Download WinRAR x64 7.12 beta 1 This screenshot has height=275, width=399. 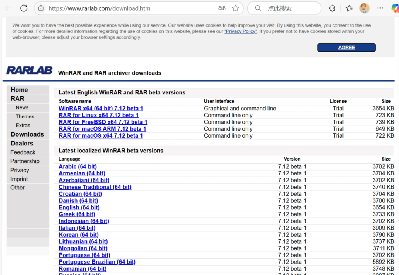pyautogui.click(x=101, y=108)
